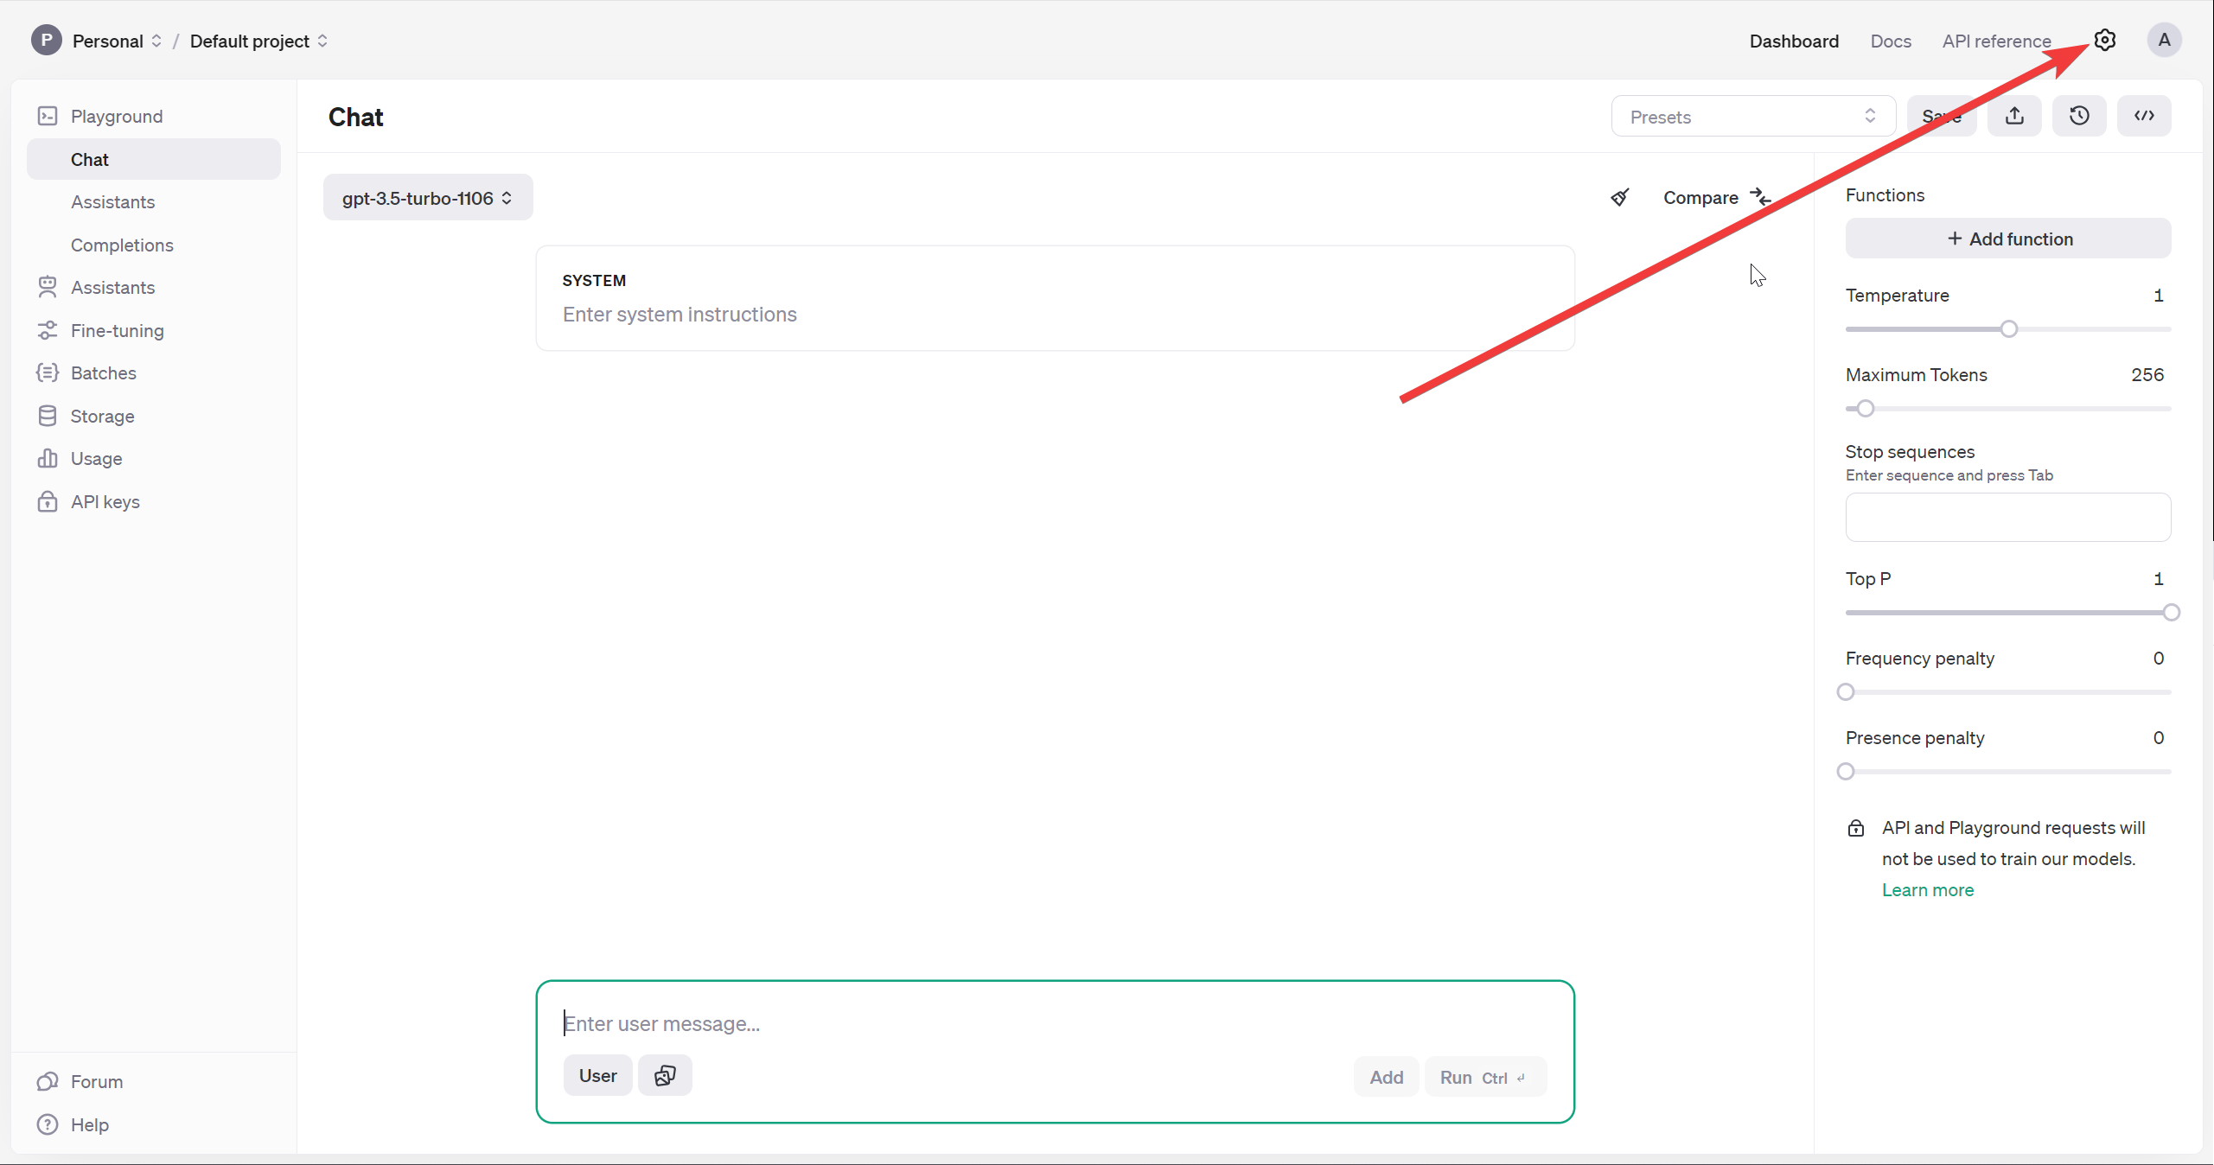Click the attach images icon
The image size is (2214, 1165).
point(665,1075)
